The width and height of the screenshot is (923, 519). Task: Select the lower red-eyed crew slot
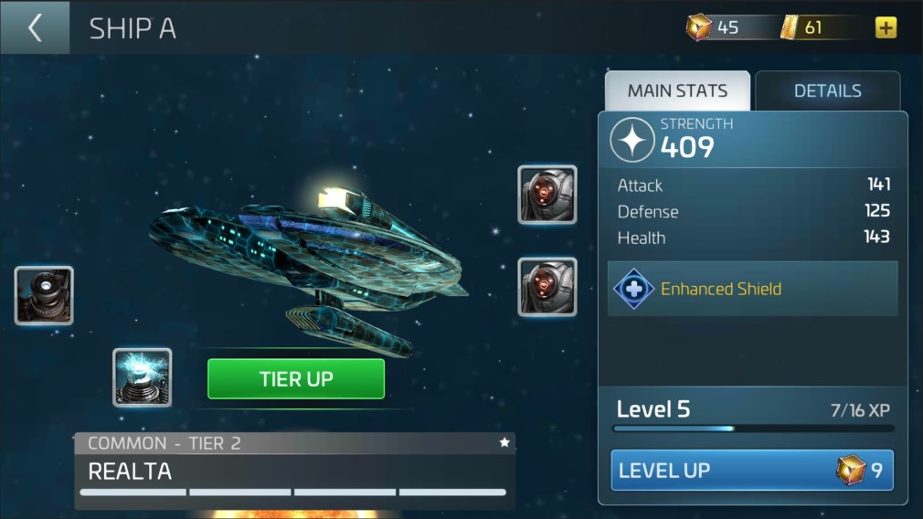[x=546, y=287]
